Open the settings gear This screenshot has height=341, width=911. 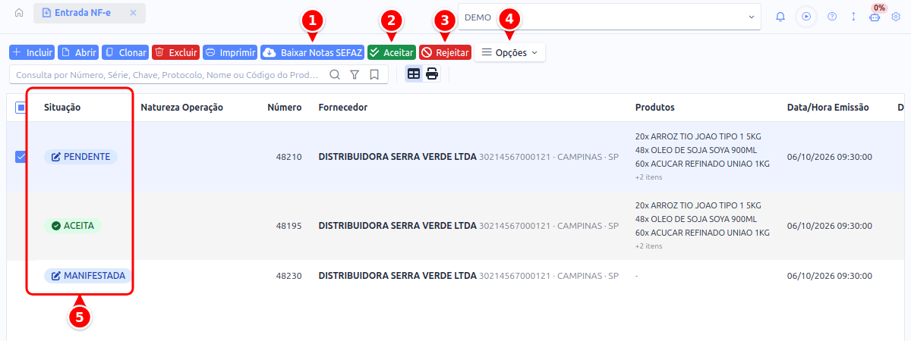(896, 17)
